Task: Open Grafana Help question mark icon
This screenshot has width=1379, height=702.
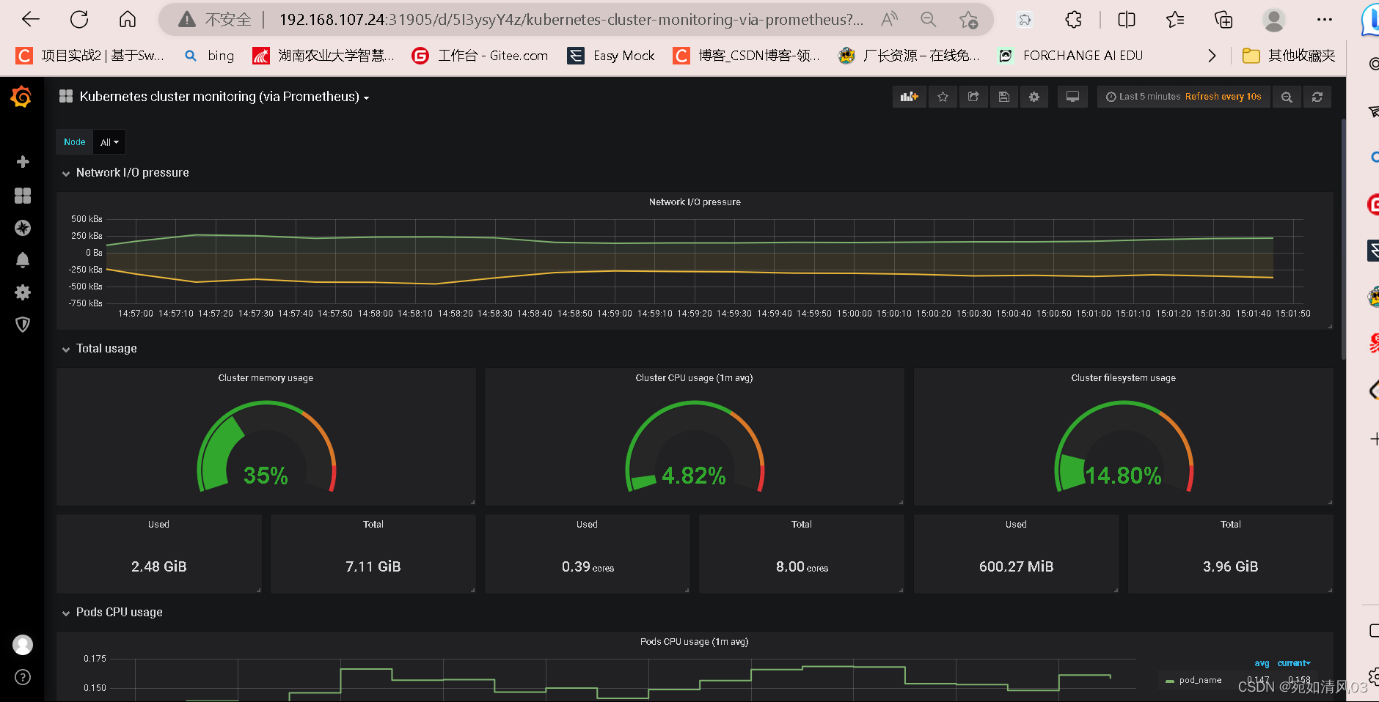Action: tap(23, 677)
